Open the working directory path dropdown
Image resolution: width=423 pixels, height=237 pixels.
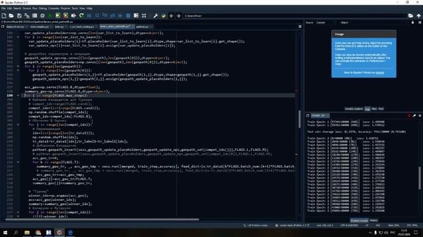pos(295,16)
